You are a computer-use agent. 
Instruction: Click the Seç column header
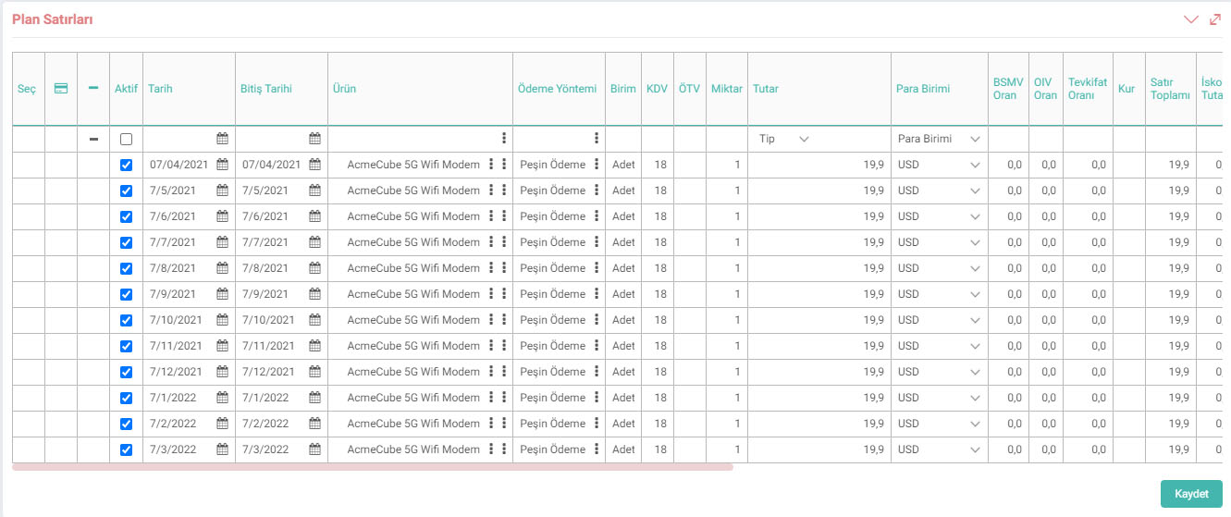tap(27, 89)
